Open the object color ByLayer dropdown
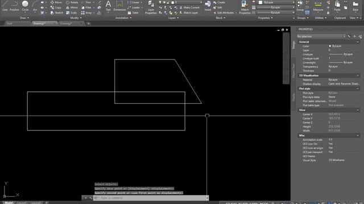 point(276,2)
